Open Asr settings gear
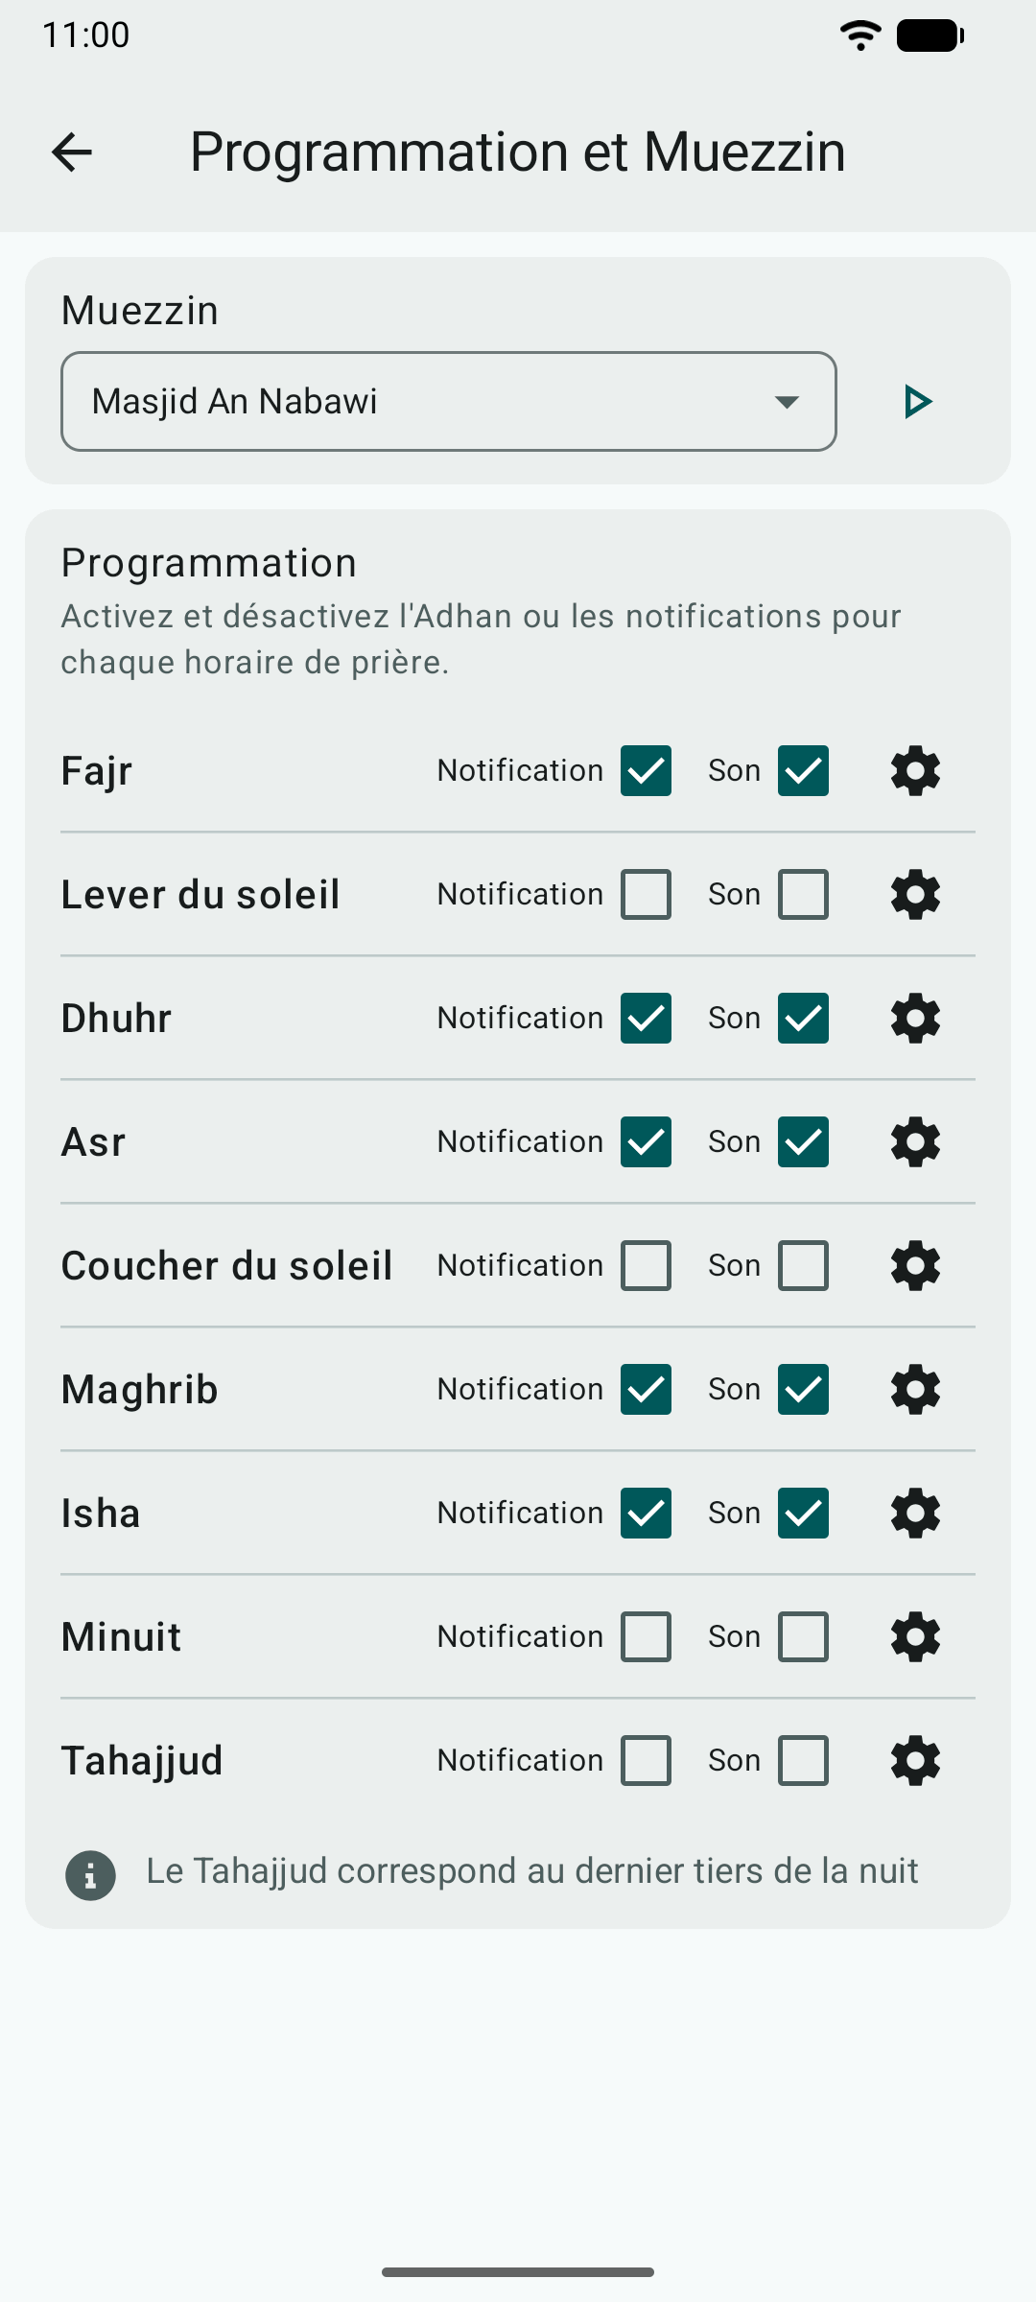The height and width of the screenshot is (2302, 1036). pos(915,1141)
